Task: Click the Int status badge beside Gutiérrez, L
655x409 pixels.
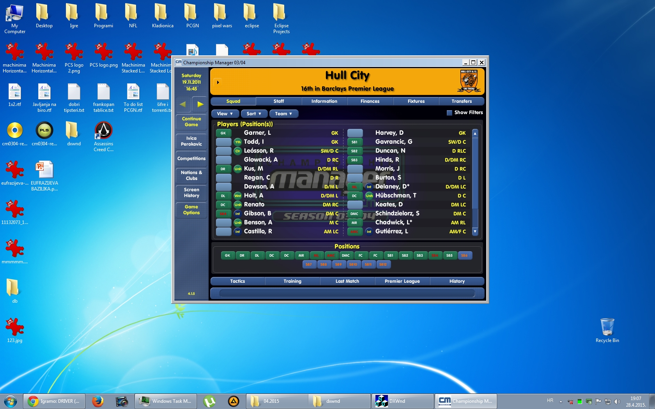Action: 369,232
